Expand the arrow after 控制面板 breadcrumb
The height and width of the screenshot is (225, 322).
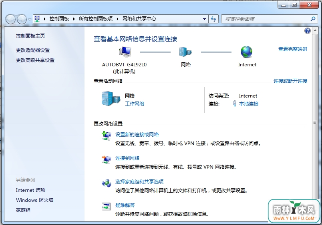[x=74, y=19]
